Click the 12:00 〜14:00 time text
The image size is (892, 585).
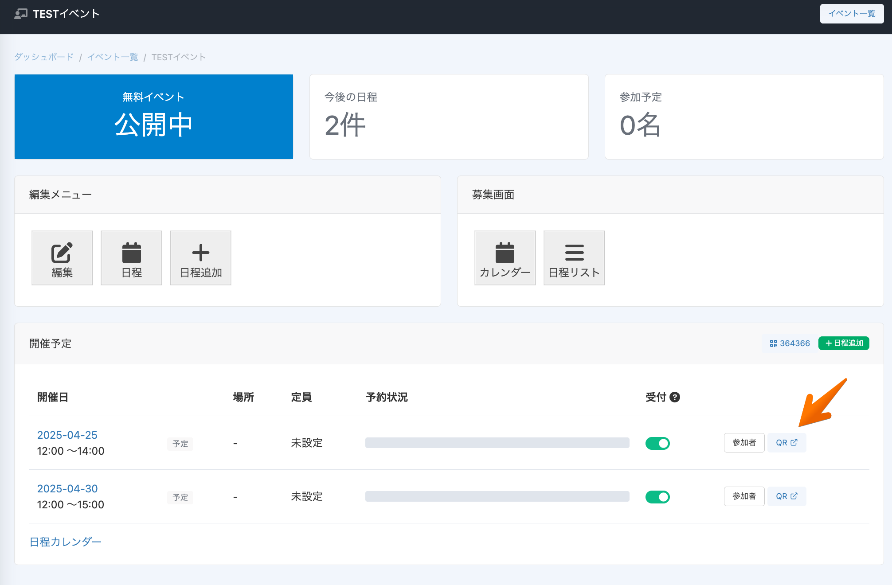(71, 451)
